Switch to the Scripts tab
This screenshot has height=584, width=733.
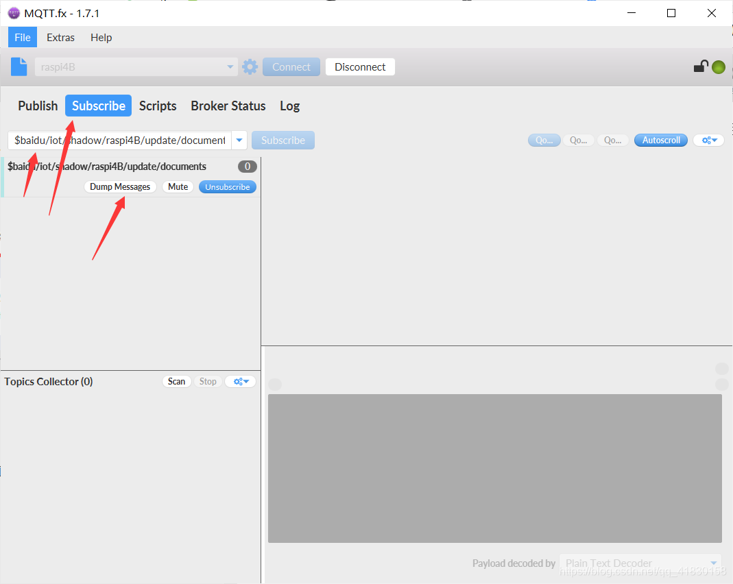tap(158, 106)
